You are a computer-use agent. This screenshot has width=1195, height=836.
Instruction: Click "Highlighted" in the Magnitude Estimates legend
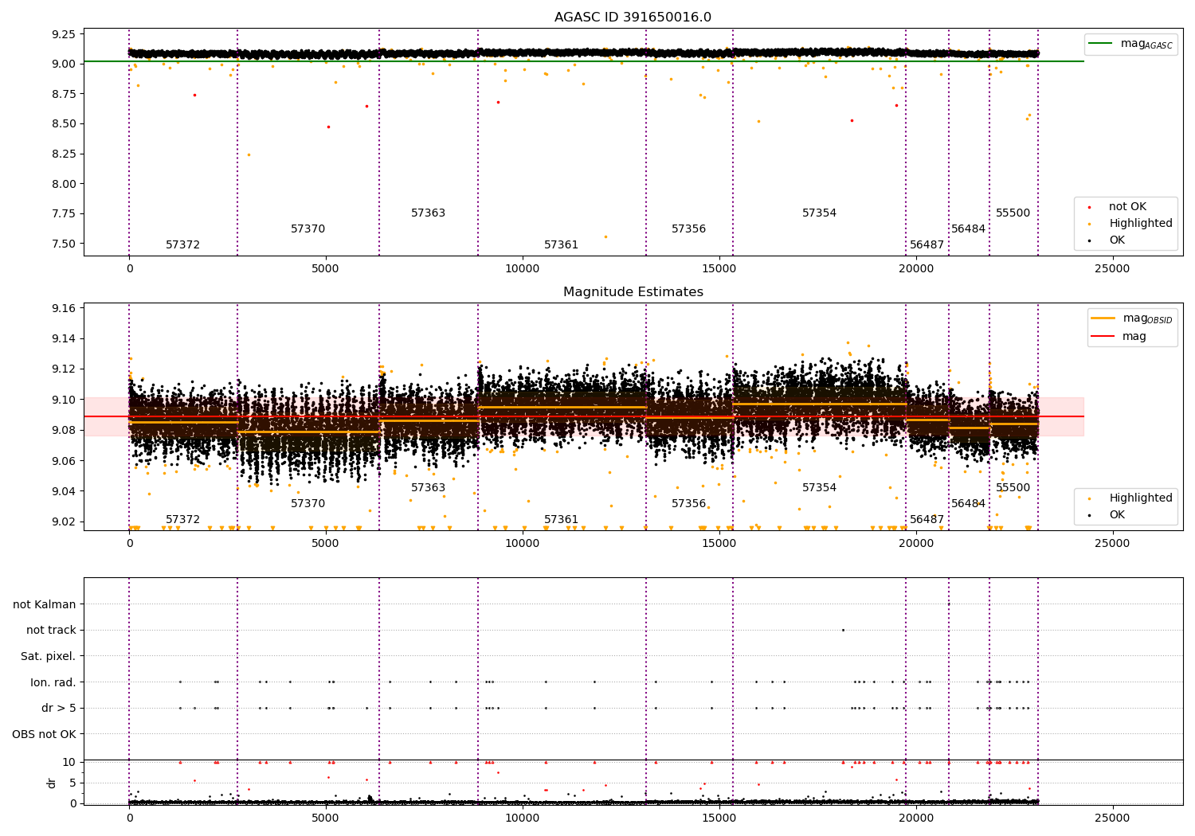pyautogui.click(x=1130, y=498)
